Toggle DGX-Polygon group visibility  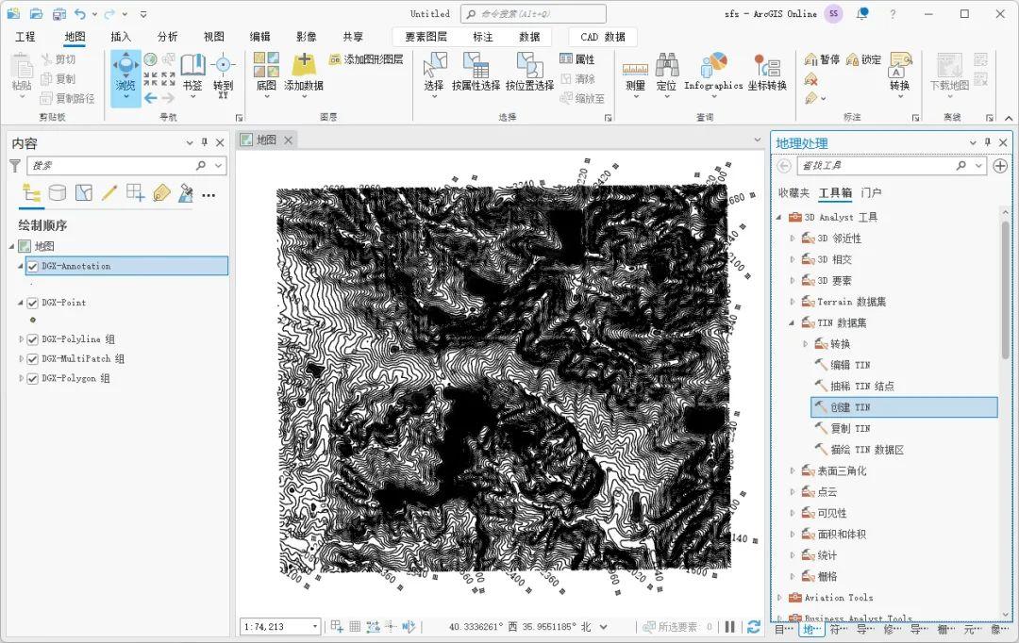tap(32, 379)
